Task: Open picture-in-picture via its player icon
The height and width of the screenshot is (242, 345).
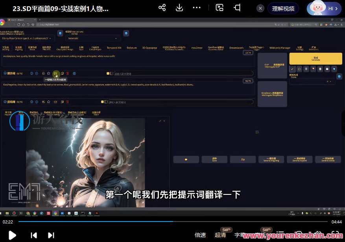Action: (x=219, y=7)
